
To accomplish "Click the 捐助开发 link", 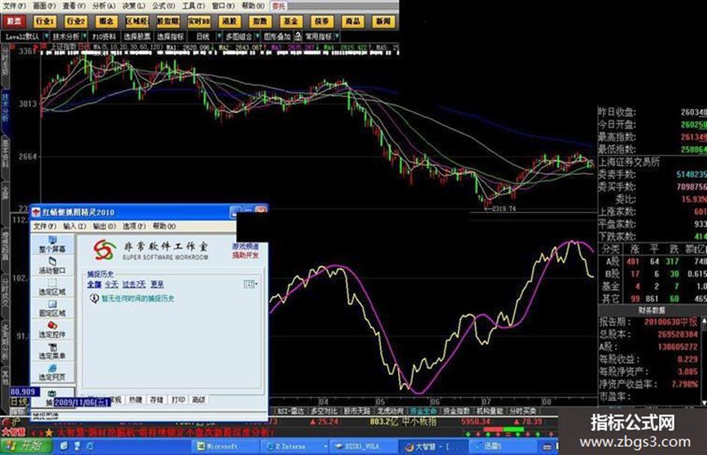I will click(x=245, y=256).
